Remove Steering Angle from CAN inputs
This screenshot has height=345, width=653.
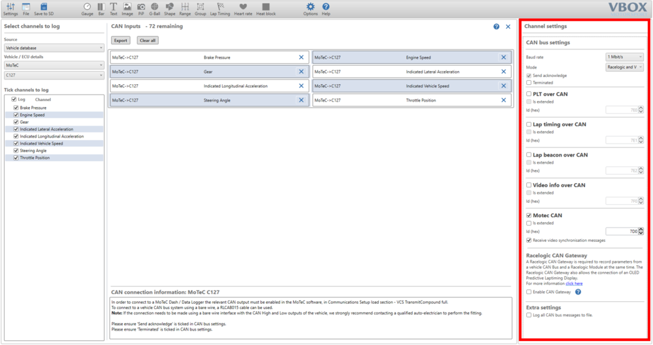(x=301, y=100)
